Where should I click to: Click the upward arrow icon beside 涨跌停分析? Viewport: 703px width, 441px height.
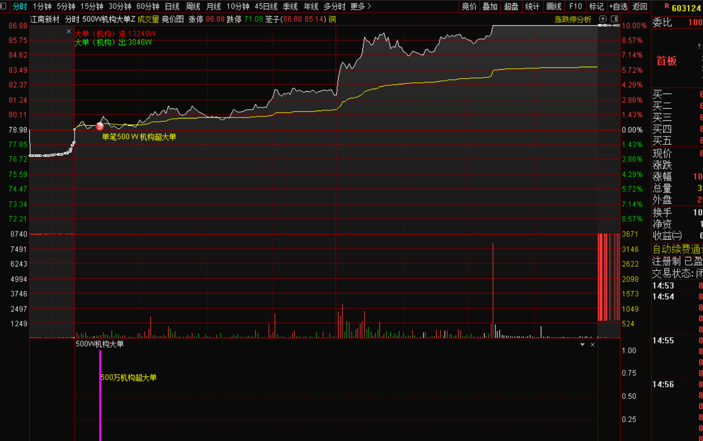603,19
